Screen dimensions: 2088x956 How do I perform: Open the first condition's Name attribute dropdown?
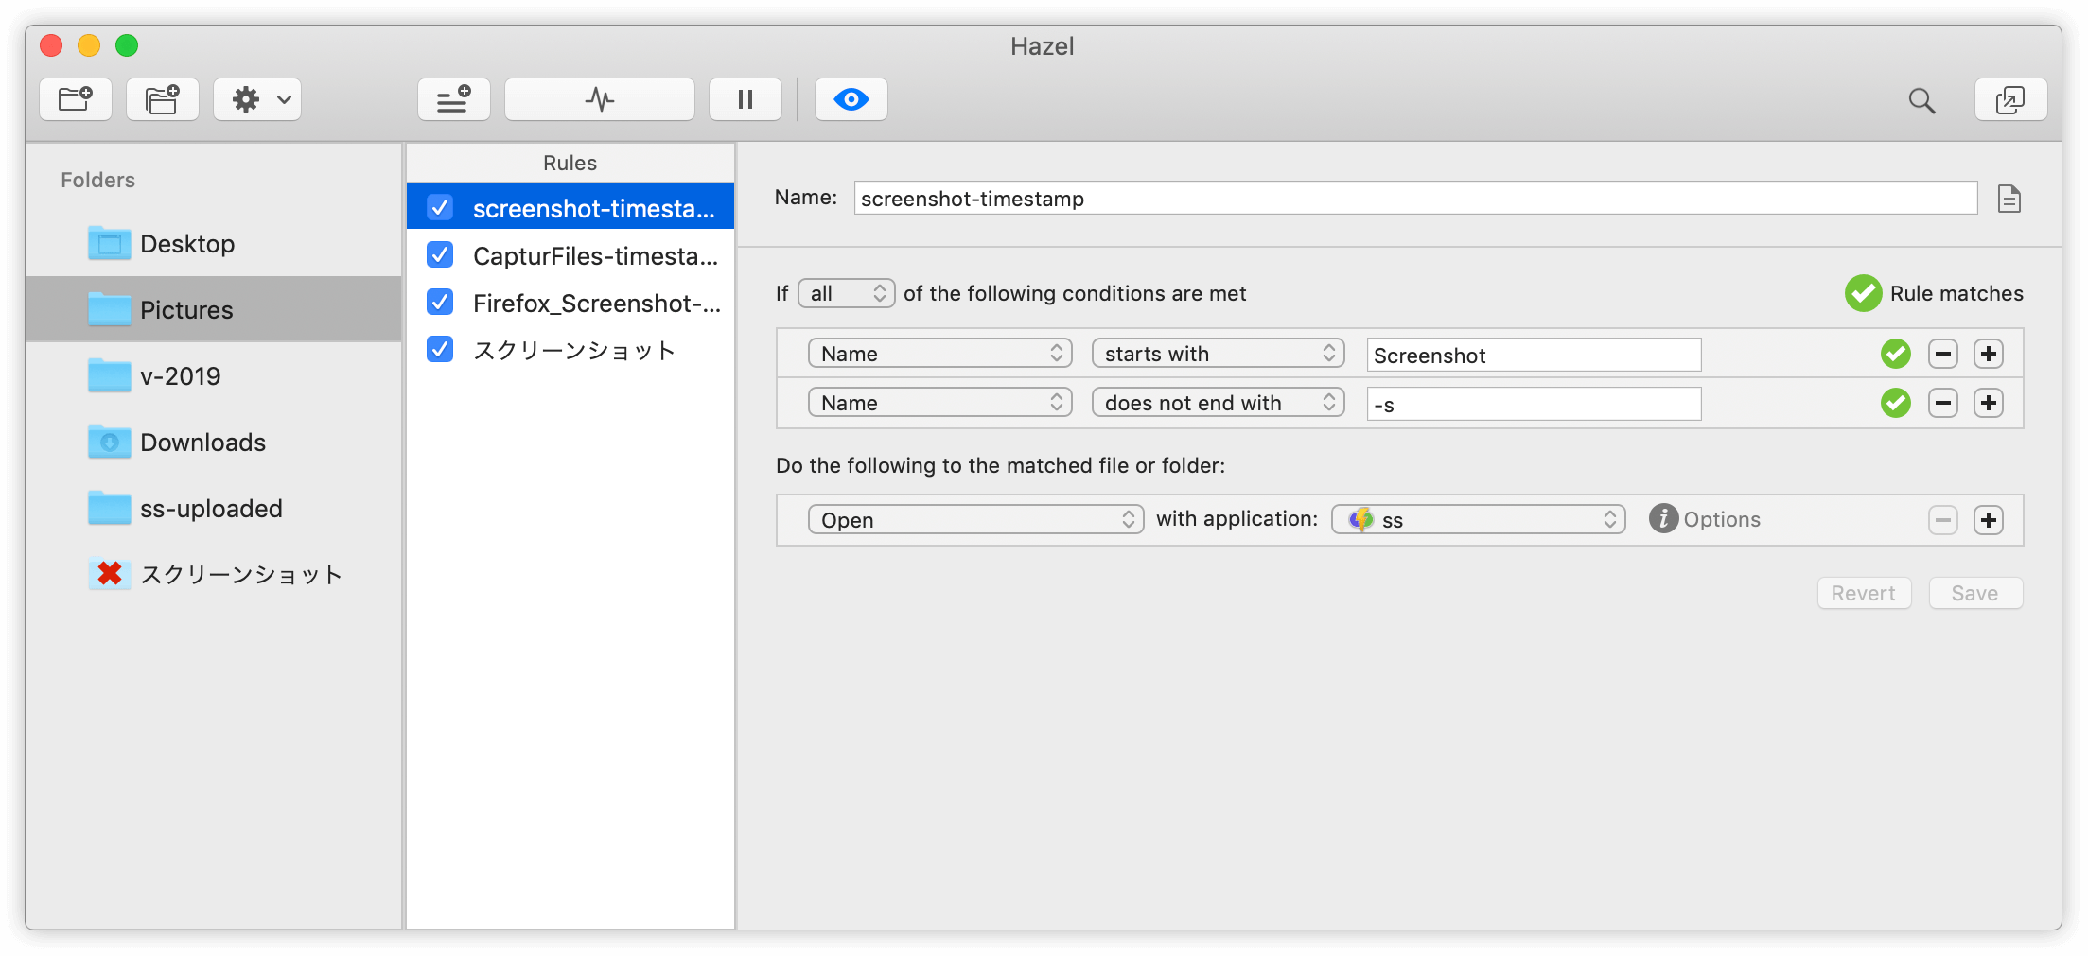coord(939,354)
